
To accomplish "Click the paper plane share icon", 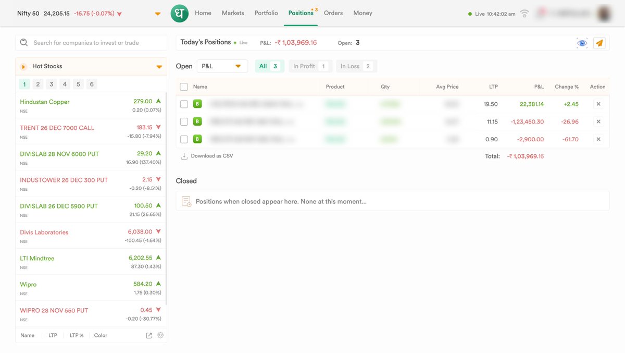I will 599,43.
